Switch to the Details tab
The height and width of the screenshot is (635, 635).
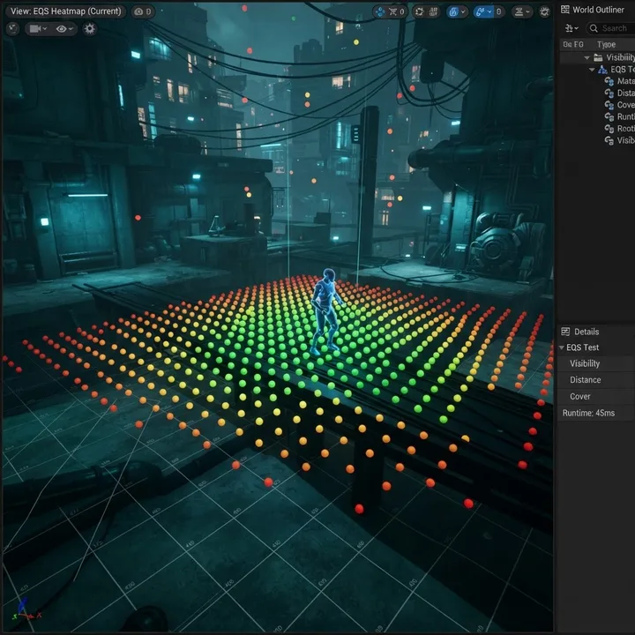point(586,332)
